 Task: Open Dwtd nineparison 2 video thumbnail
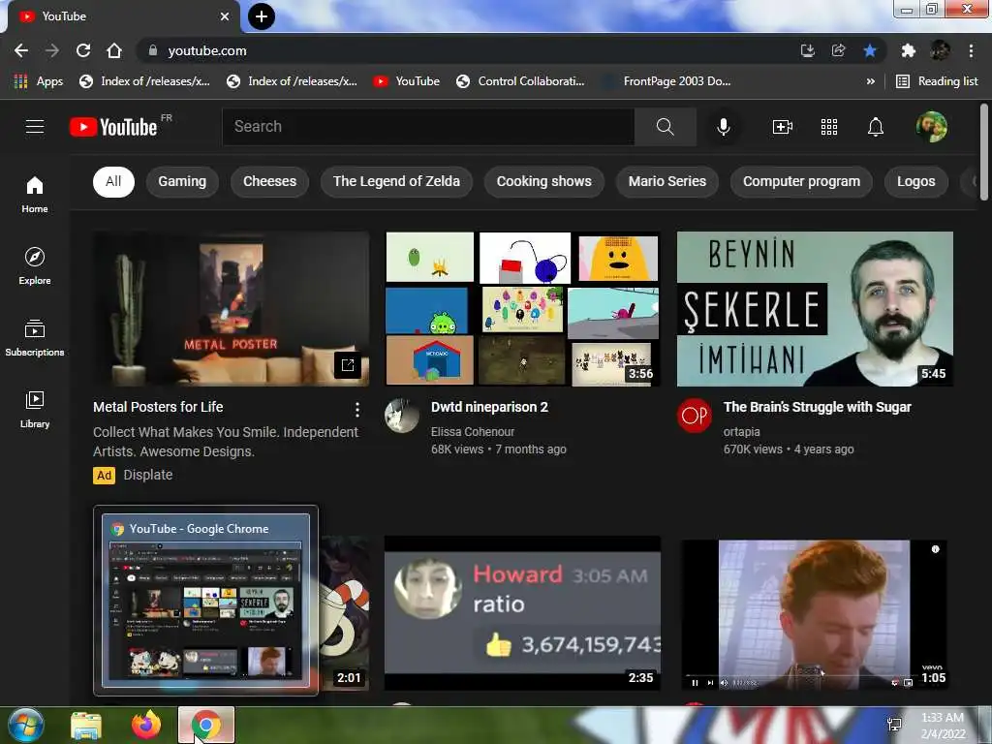coord(522,309)
